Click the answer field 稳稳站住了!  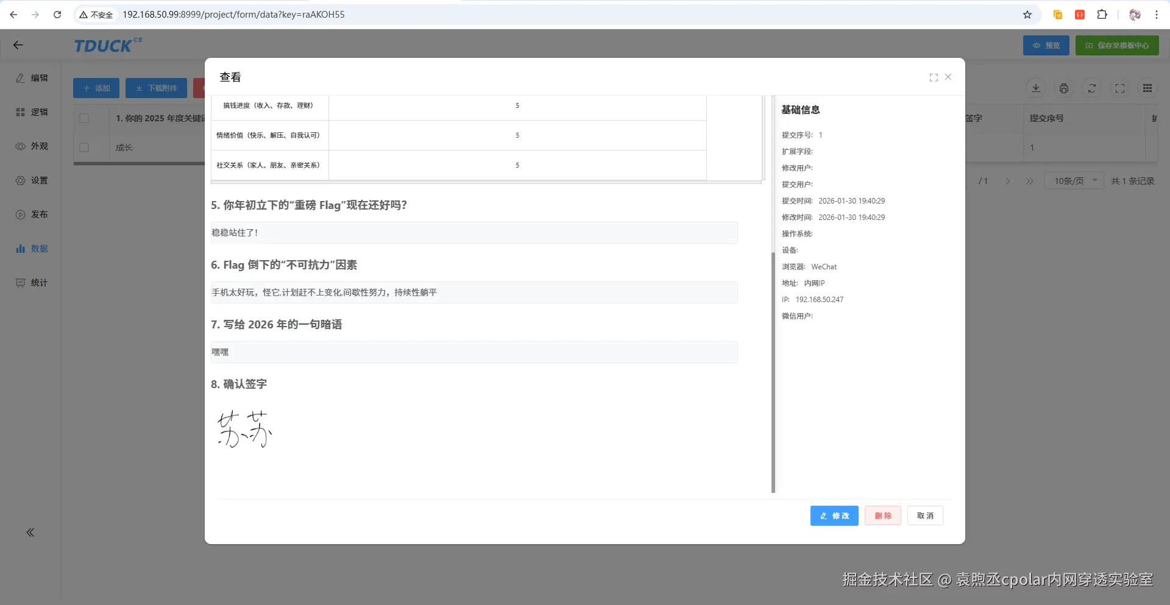474,233
